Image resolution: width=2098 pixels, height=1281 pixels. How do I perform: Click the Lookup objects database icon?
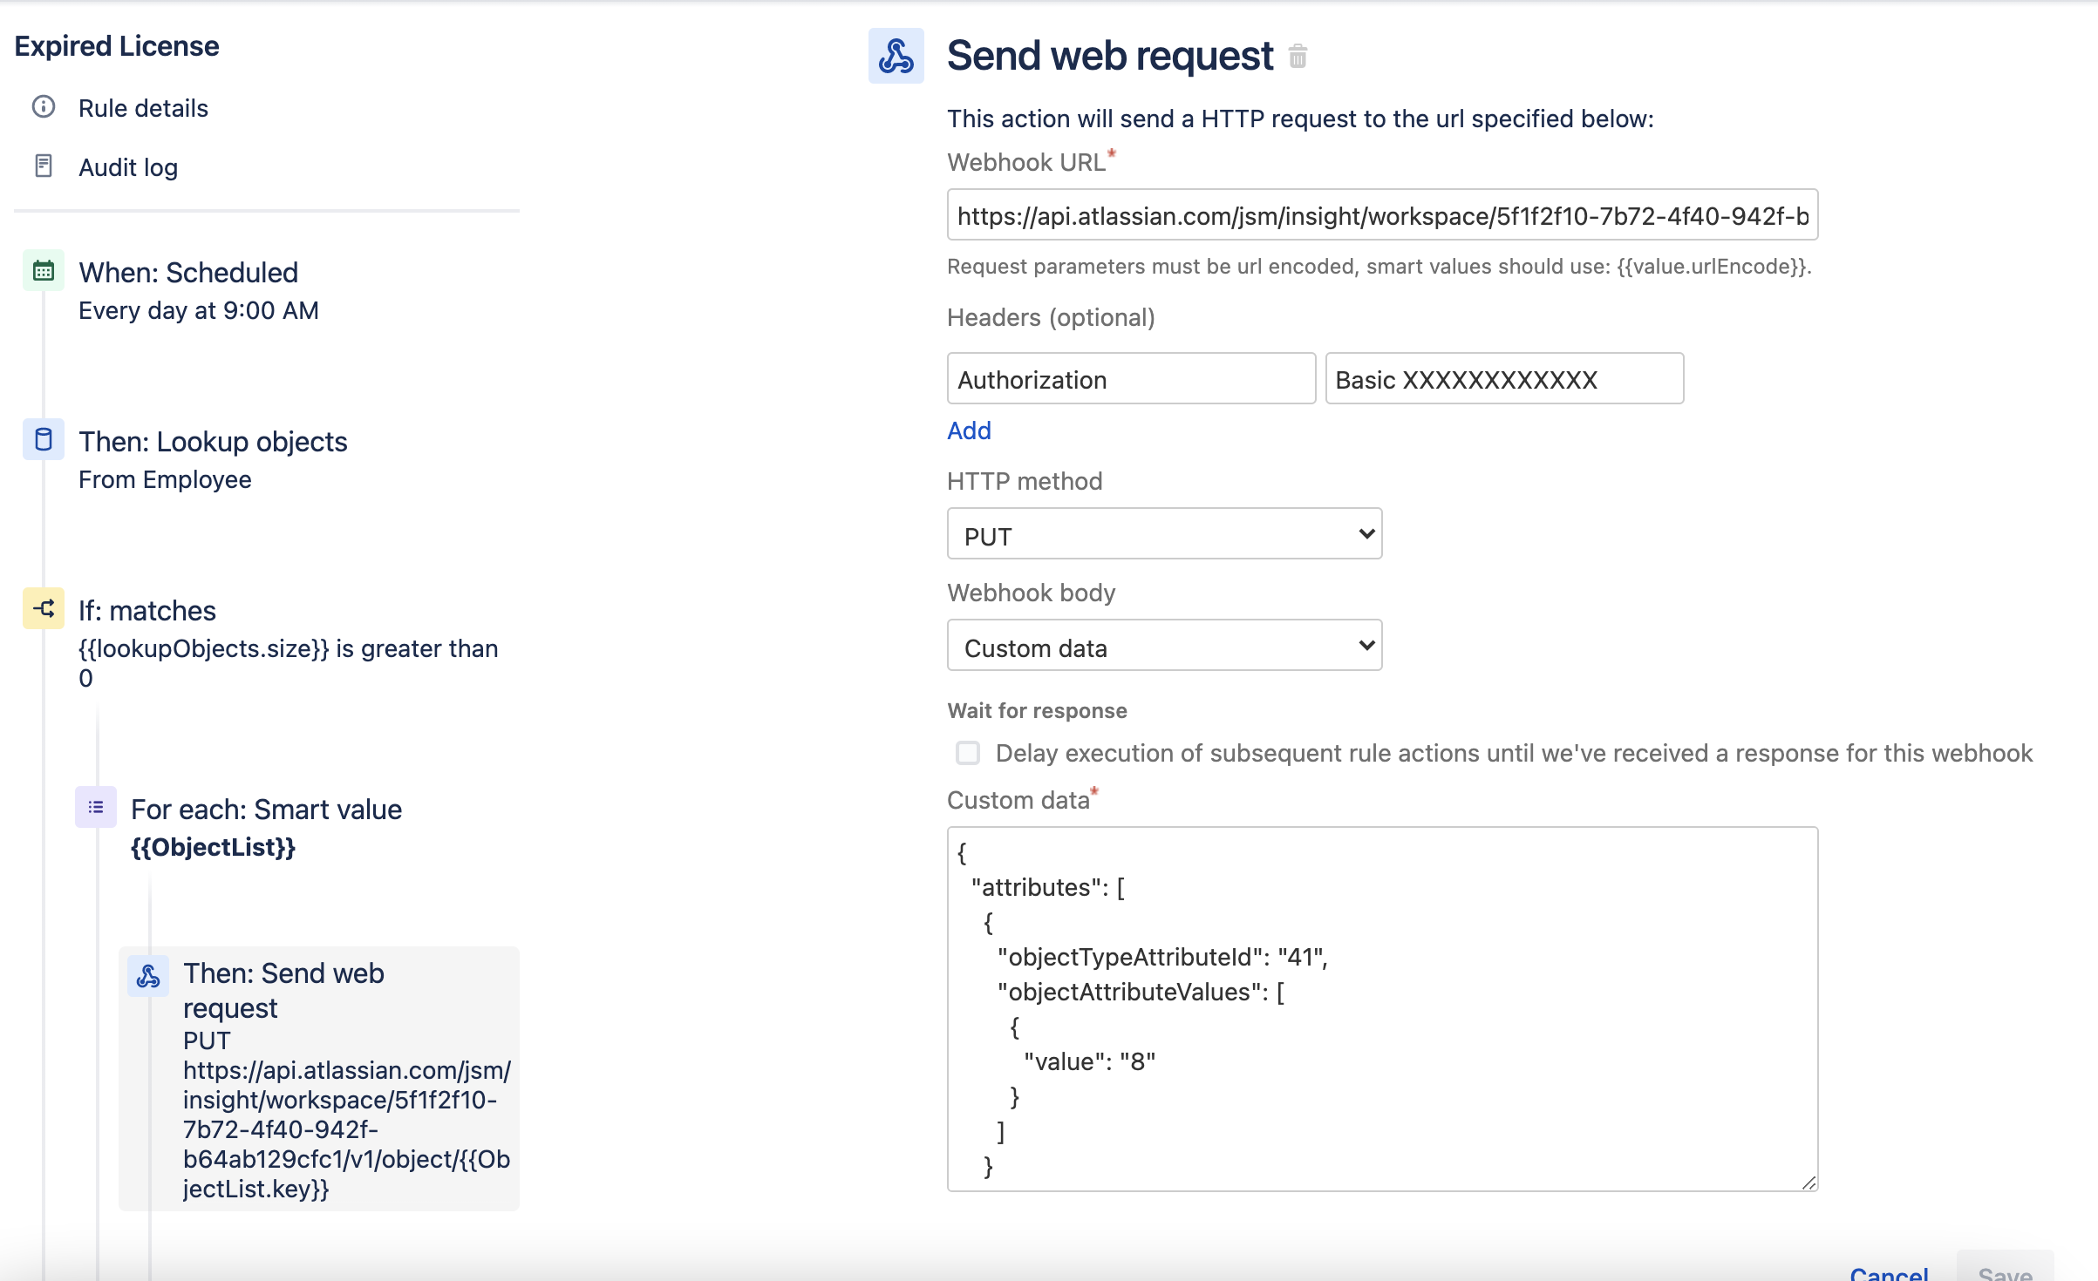click(44, 440)
